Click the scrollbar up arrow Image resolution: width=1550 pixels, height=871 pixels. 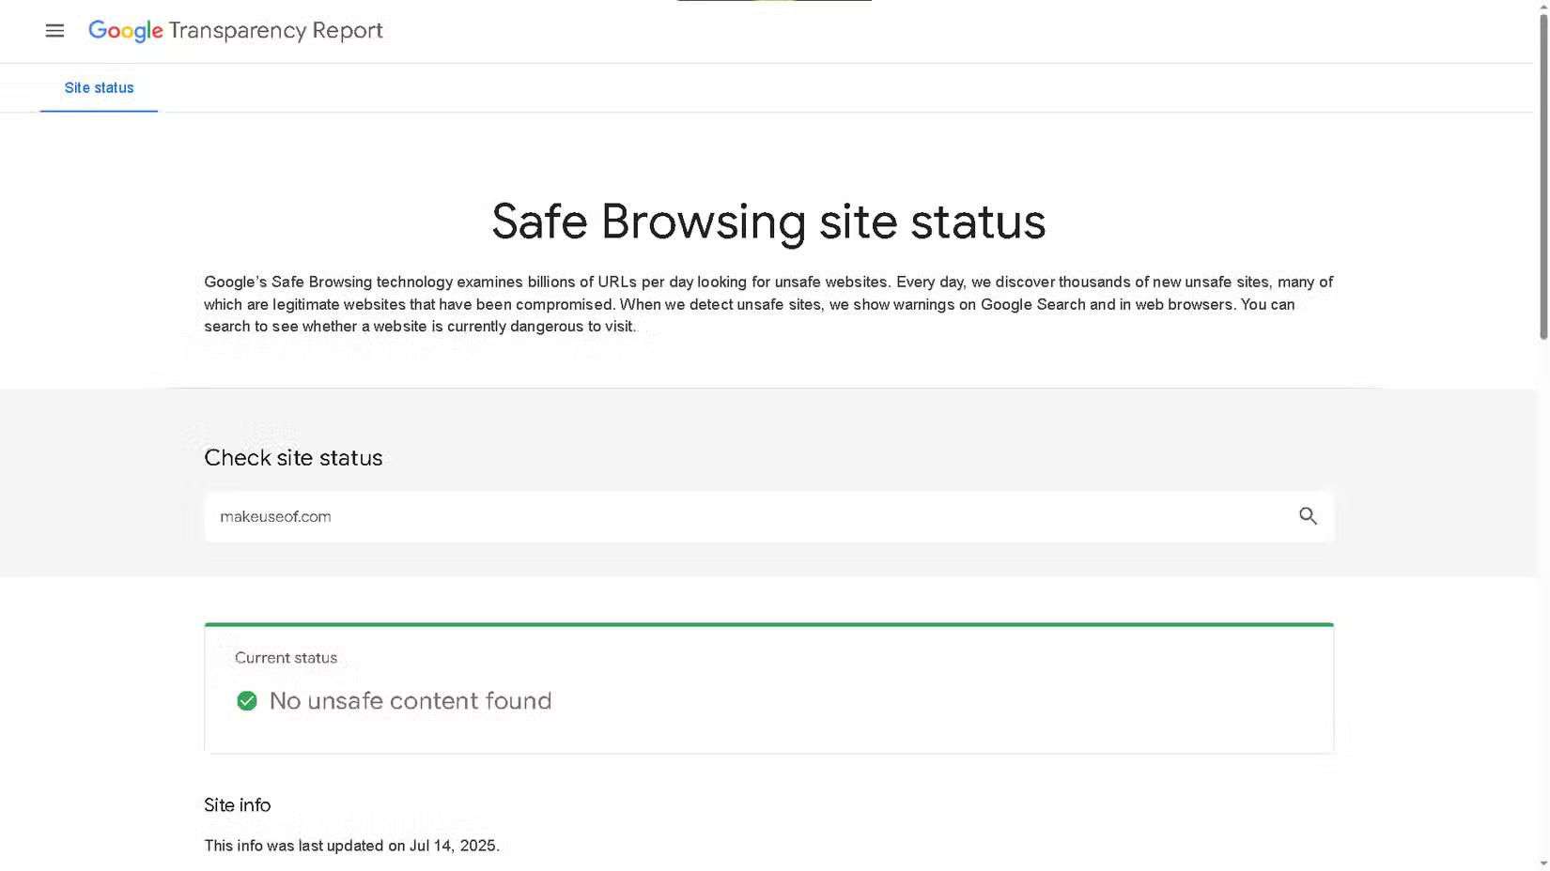tap(1542, 7)
